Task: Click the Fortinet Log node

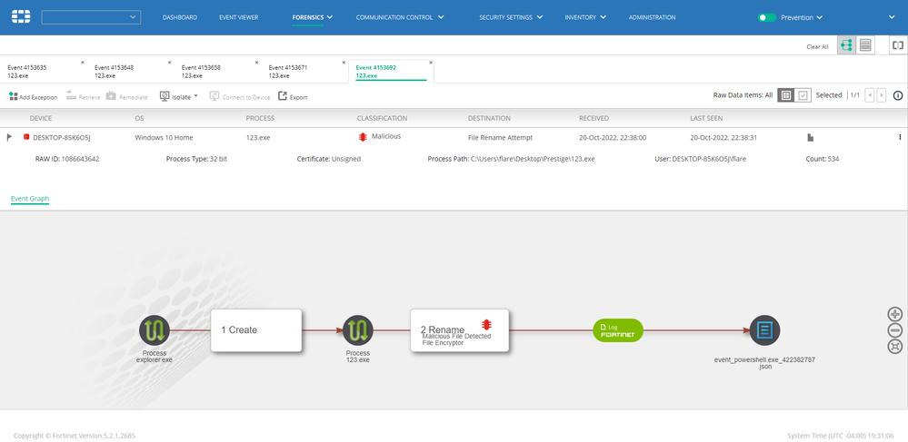Action: [x=618, y=330]
